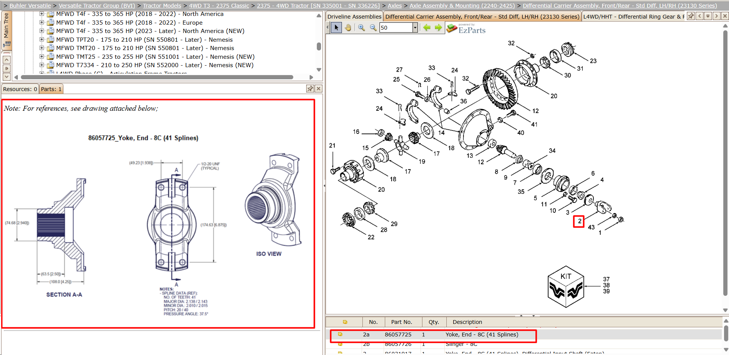Close the current diagram tab
729x355 pixels.
pos(725,16)
